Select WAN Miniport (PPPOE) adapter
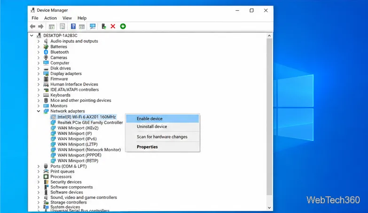Screen dimensions: 368x213 [x=79, y=155]
